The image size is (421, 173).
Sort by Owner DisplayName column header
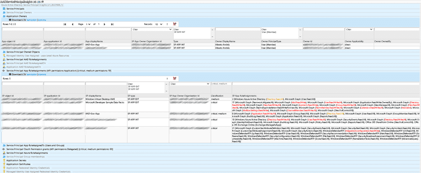tap(225, 41)
